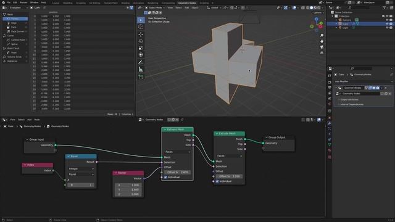Image resolution: width=395 pixels, height=222 pixels.
Task: Adjust Offset Scale slider on first Extrude Mesh
Action: click(x=178, y=172)
